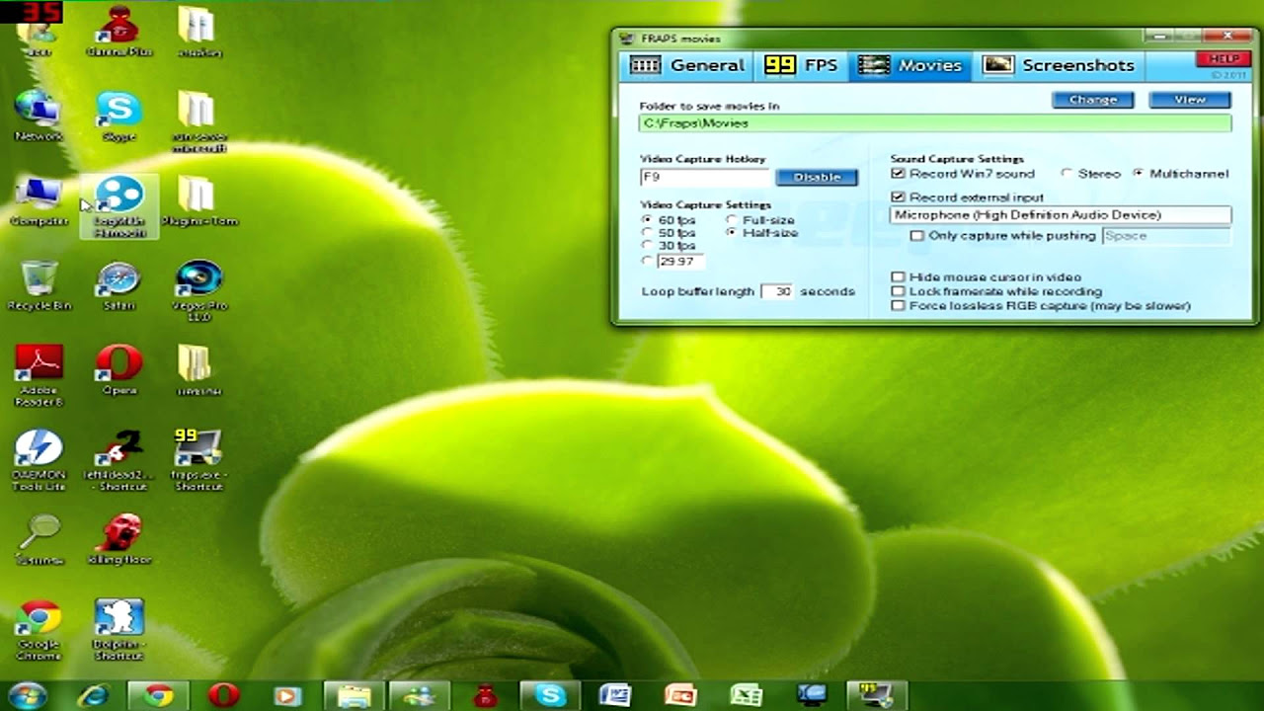Select Multichannel sound capture

point(1139,174)
